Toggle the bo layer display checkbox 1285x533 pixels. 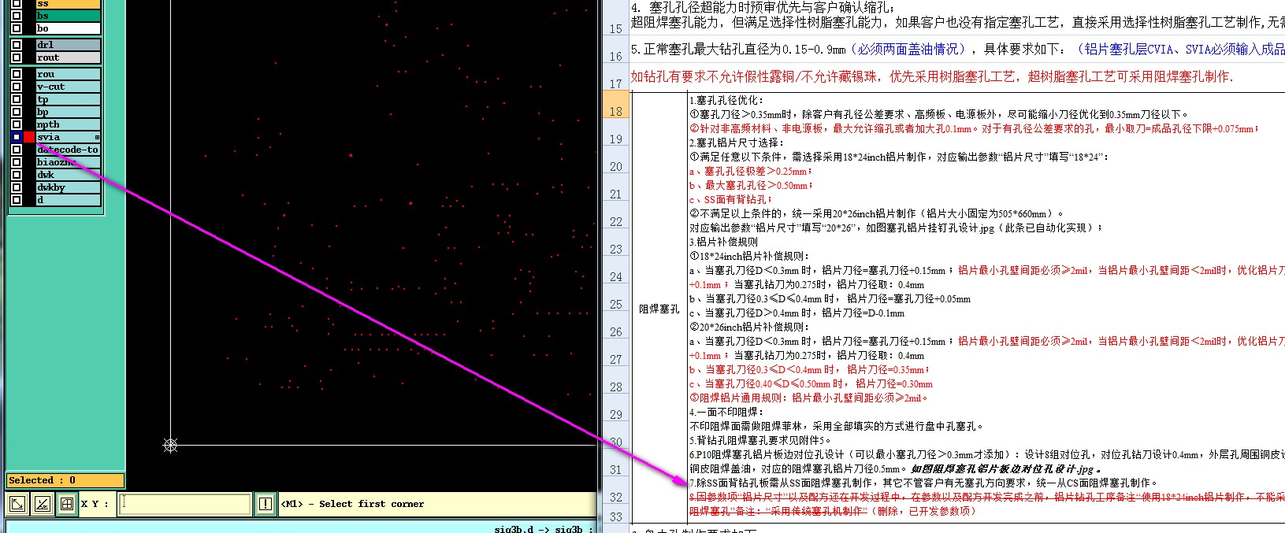pos(17,28)
